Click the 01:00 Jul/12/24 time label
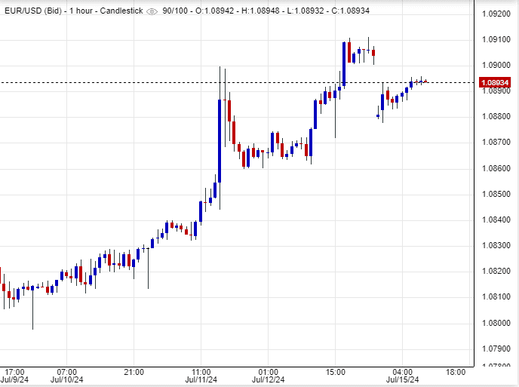The image size is (519, 387). tap(268, 376)
